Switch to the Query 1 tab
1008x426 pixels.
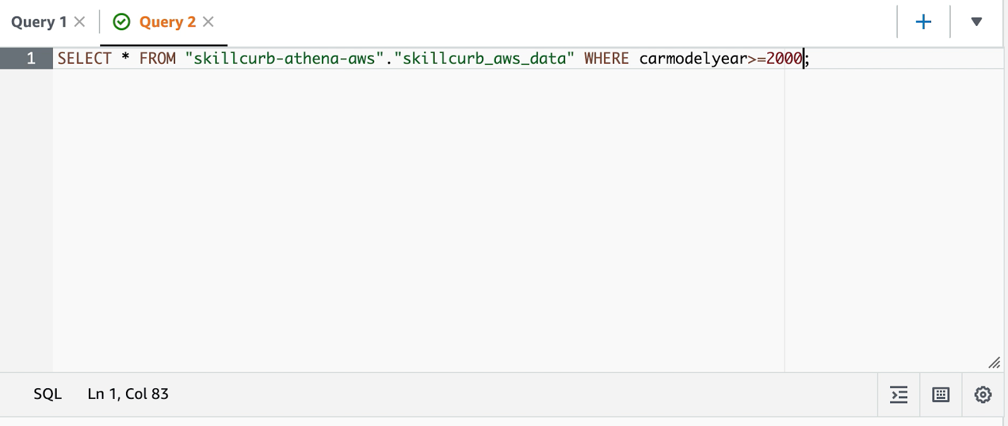click(39, 22)
